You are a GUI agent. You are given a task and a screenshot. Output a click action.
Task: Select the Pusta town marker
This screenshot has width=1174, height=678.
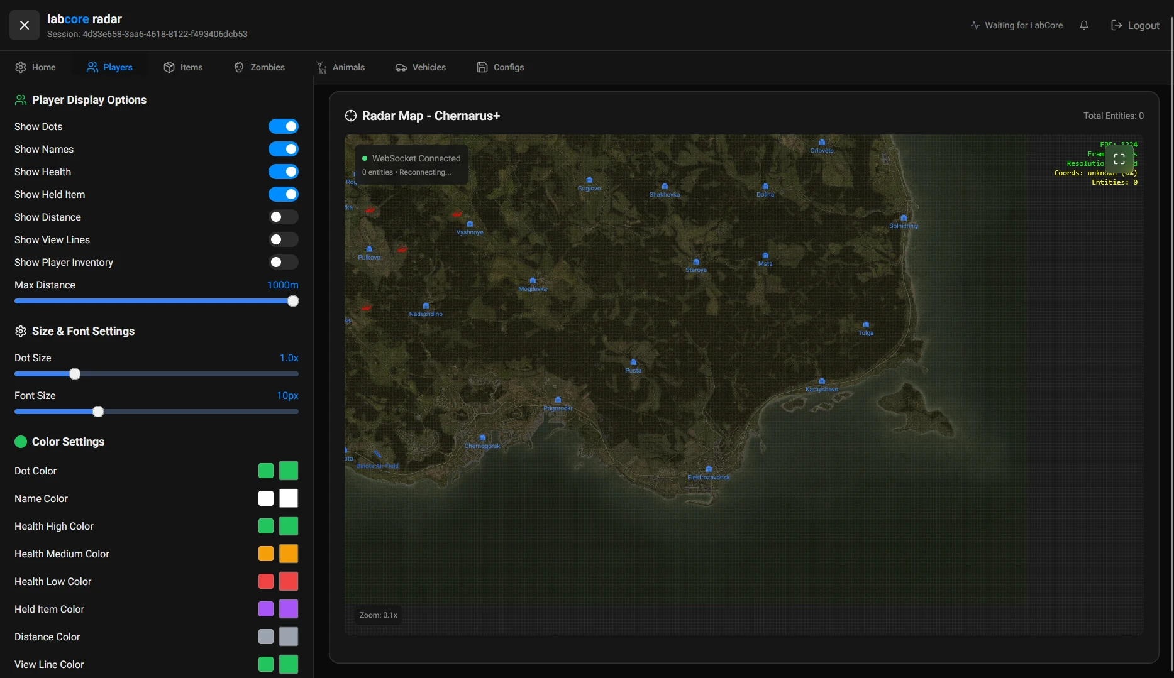[x=633, y=366]
